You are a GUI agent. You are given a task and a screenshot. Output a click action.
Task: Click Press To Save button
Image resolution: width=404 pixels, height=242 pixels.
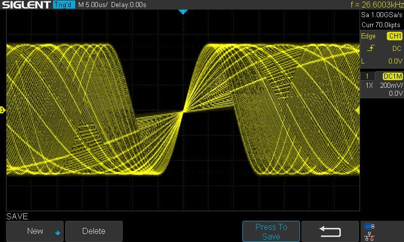pos(271,231)
